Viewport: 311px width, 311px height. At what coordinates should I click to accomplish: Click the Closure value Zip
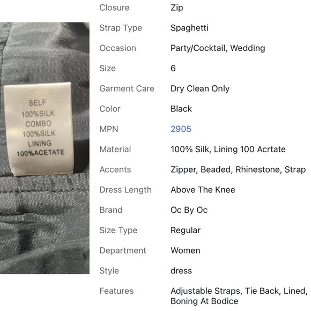[x=177, y=8]
